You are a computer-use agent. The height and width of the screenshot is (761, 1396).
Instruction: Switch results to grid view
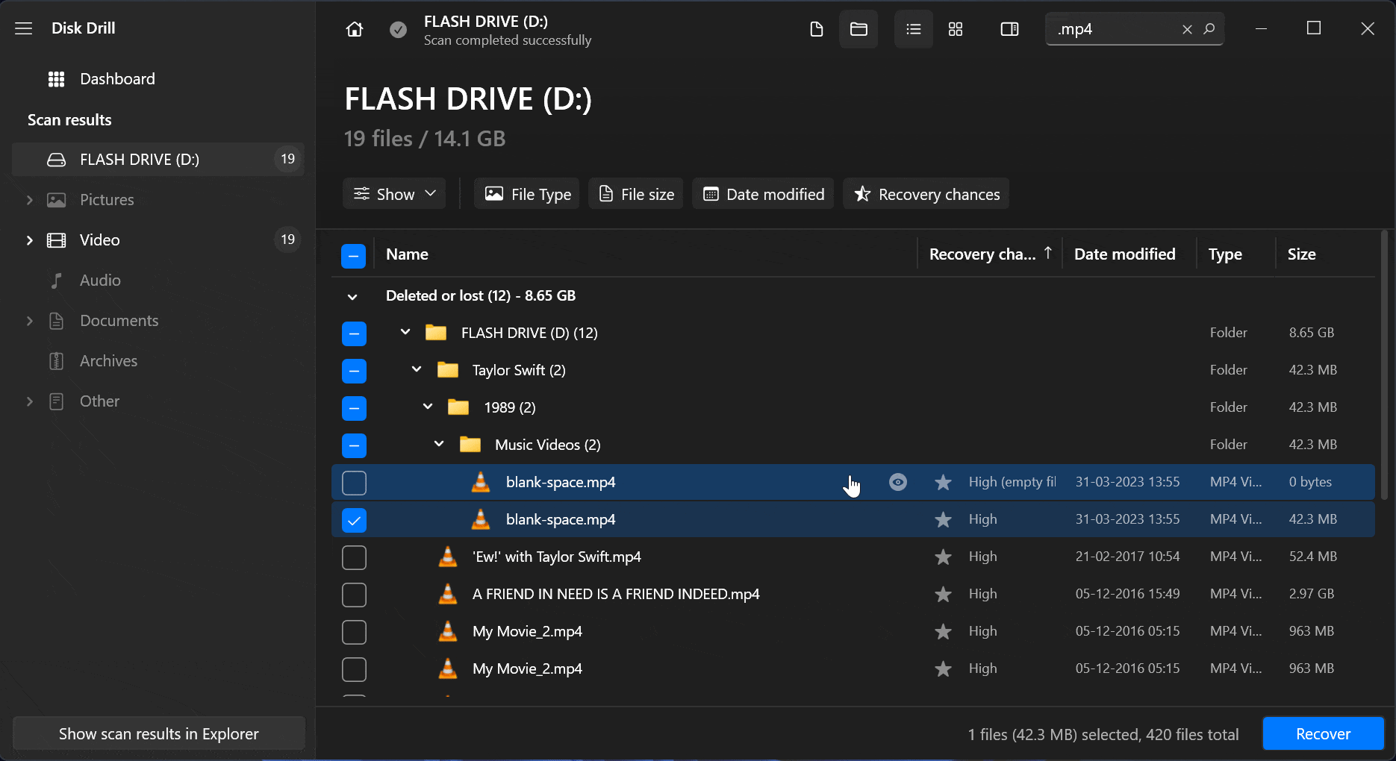[956, 29]
